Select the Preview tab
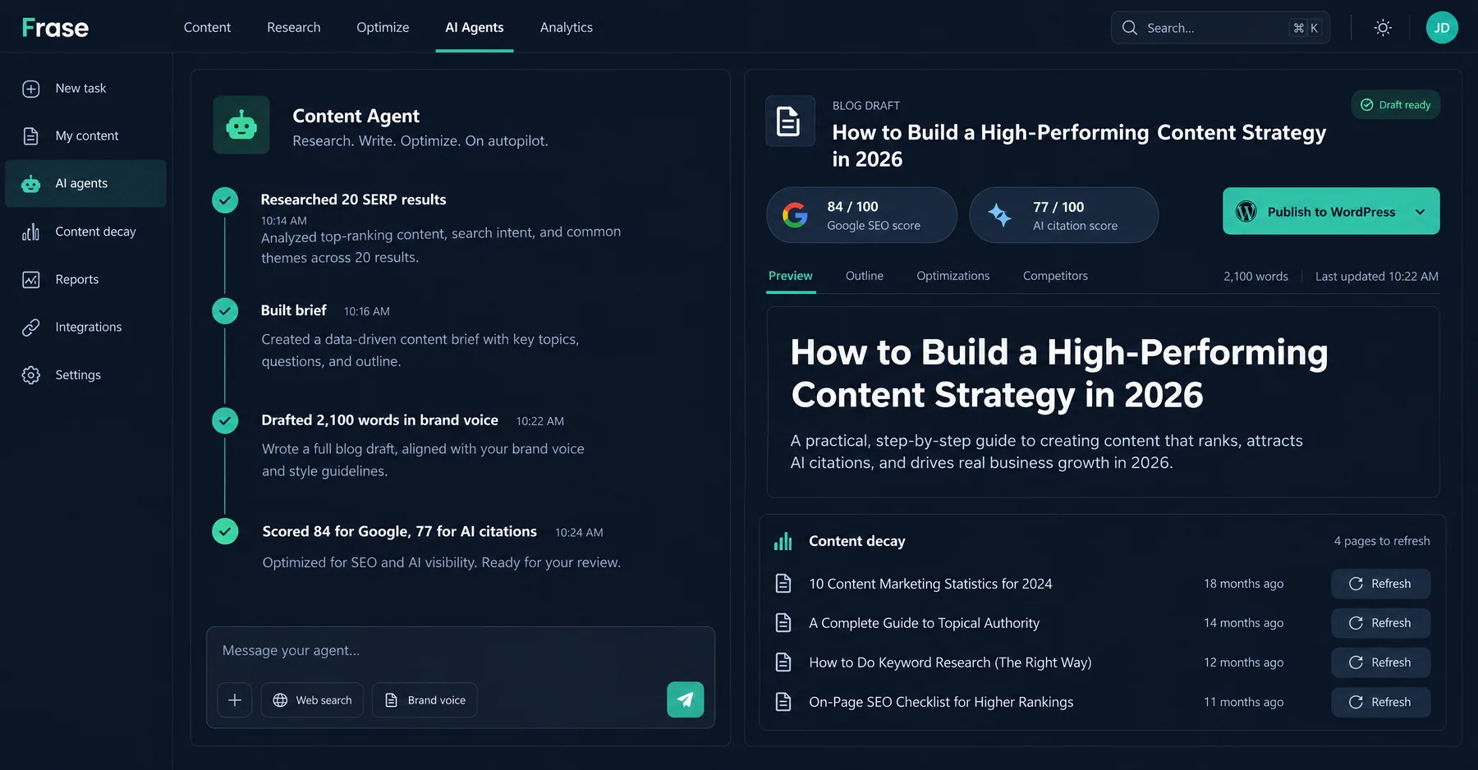Viewport: 1478px width, 770px height. (x=791, y=276)
